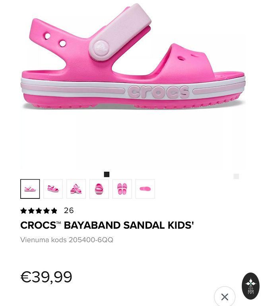
Task: Open the dark floating widget with diamond logo
Action: click(250, 286)
